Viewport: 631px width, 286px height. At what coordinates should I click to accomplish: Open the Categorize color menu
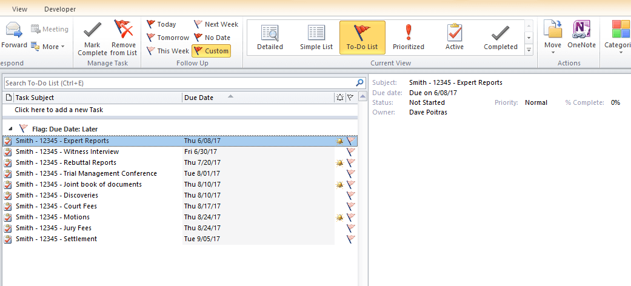tap(617, 35)
